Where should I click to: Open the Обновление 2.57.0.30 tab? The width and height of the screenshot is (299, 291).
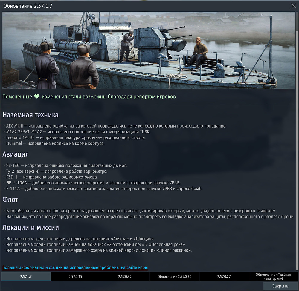point(175,277)
